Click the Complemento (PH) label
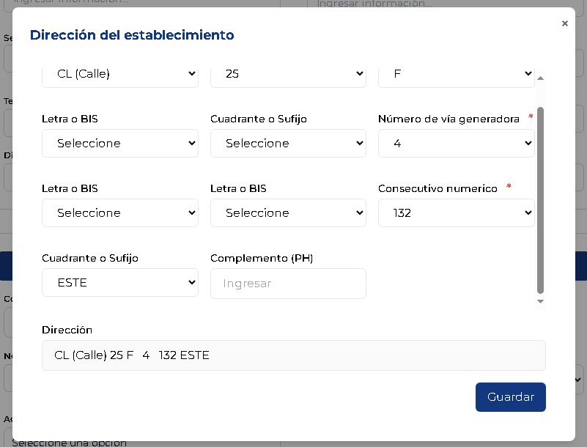Screen dimensions: 587x447 point(262,258)
